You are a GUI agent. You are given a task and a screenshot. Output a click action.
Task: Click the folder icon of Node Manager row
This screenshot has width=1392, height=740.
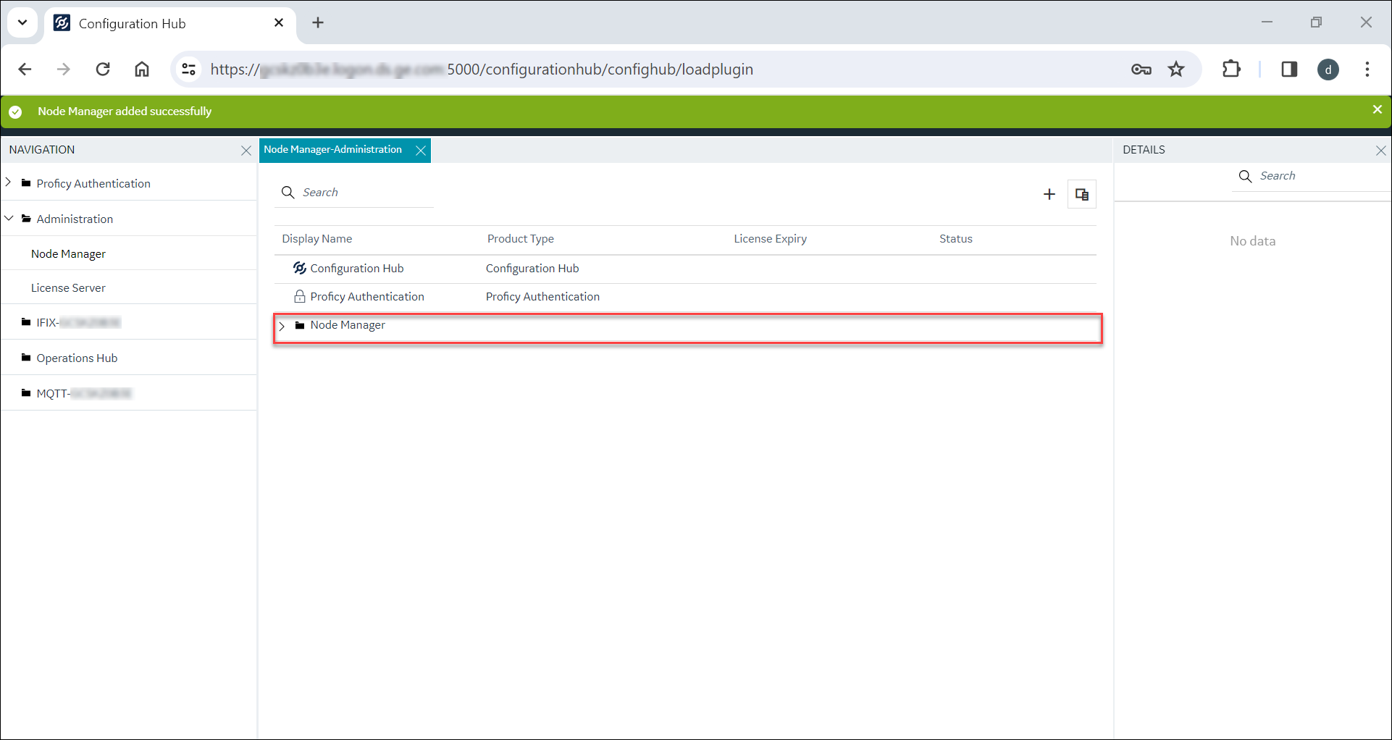[x=300, y=326]
